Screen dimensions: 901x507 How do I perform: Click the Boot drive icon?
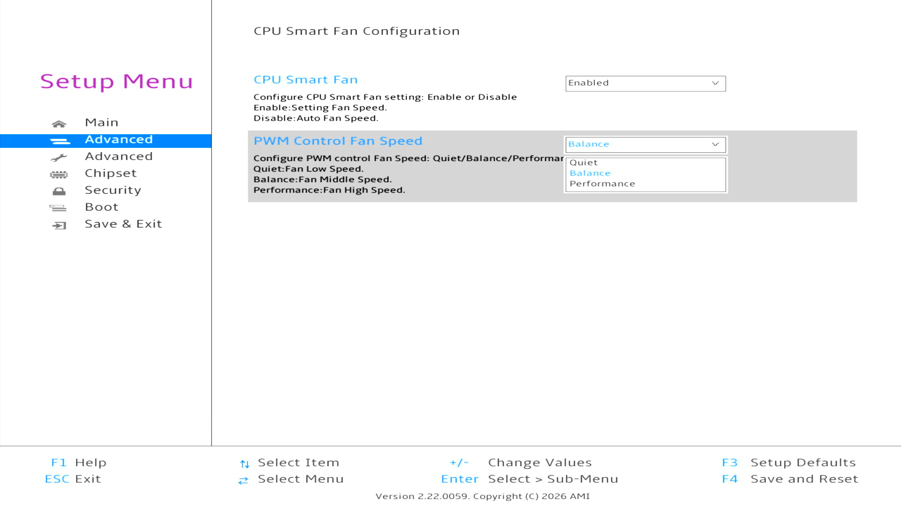tap(58, 208)
